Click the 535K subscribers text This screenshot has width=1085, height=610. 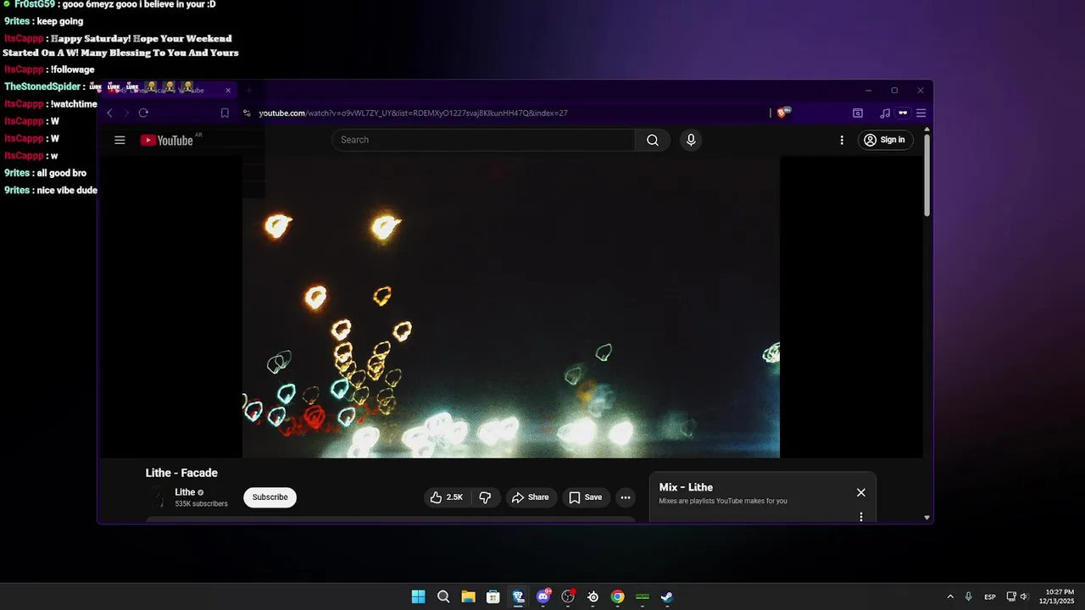[201, 504]
